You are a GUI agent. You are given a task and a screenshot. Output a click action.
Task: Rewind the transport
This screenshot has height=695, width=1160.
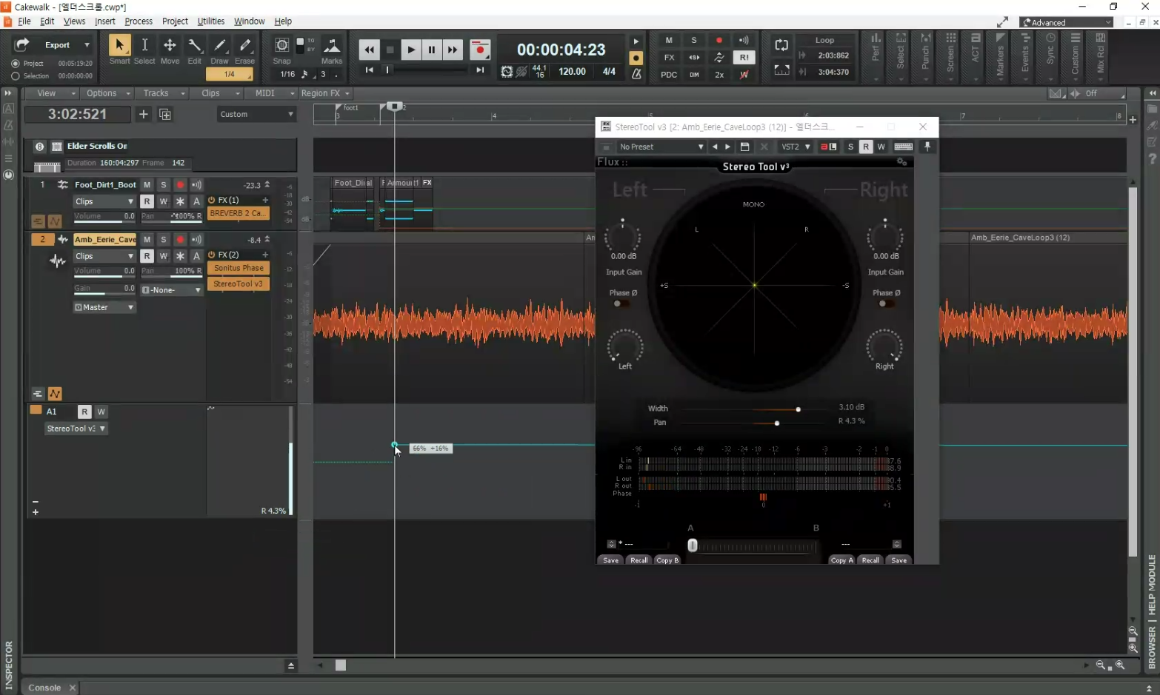pyautogui.click(x=370, y=50)
